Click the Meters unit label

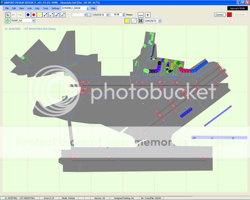(129, 15)
